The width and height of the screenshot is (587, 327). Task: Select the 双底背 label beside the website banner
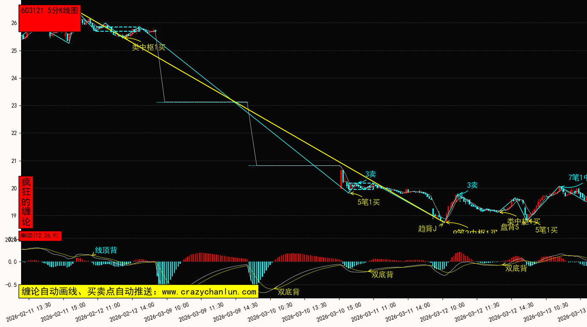[x=288, y=292]
